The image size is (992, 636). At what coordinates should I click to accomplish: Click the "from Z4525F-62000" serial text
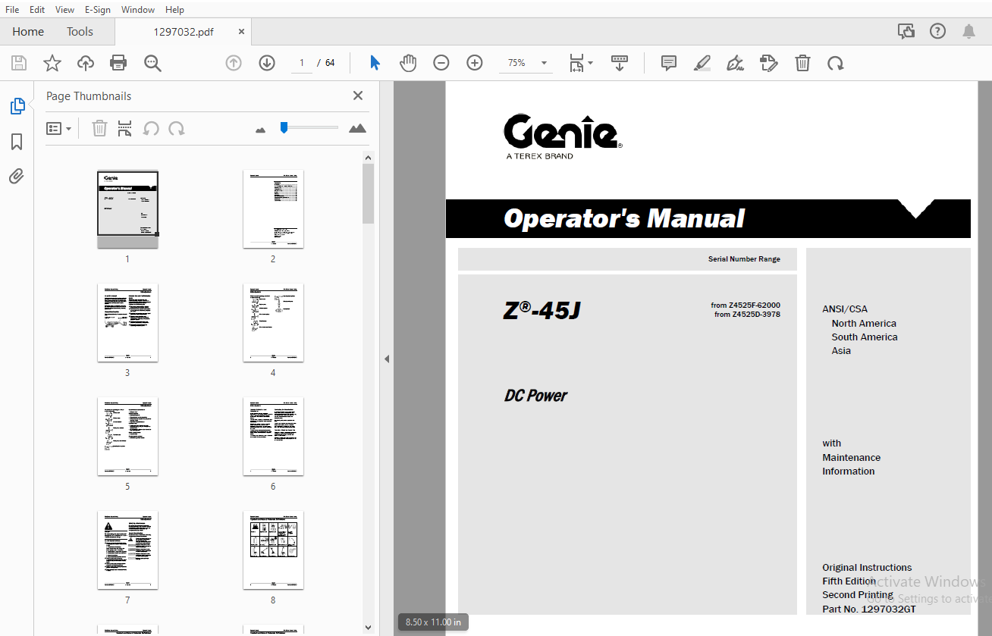pos(746,305)
